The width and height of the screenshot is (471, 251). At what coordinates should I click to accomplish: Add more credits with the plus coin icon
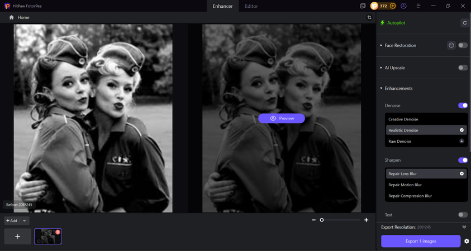tap(393, 6)
